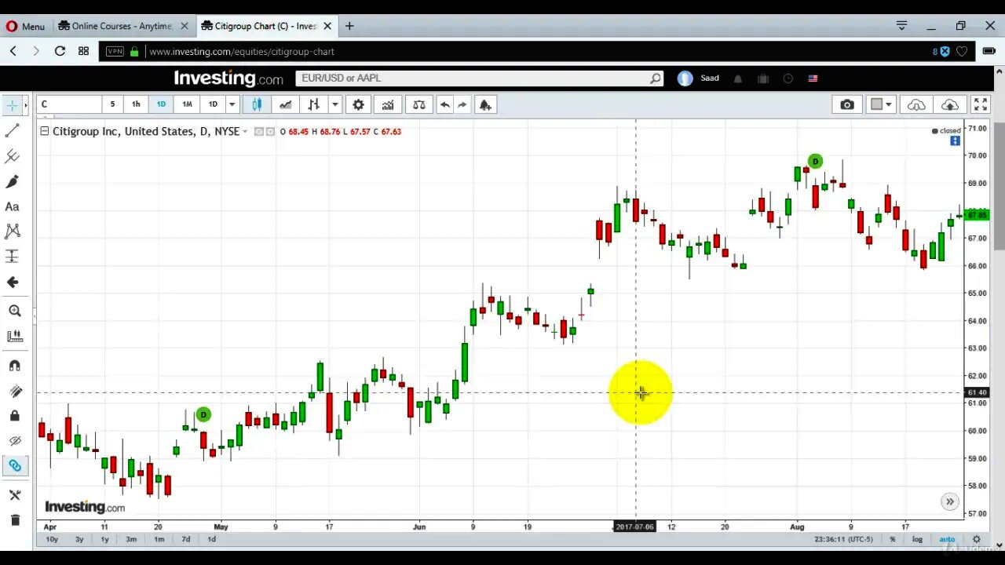1005x565 pixels.
Task: Select bar chart style
Action: point(314,104)
